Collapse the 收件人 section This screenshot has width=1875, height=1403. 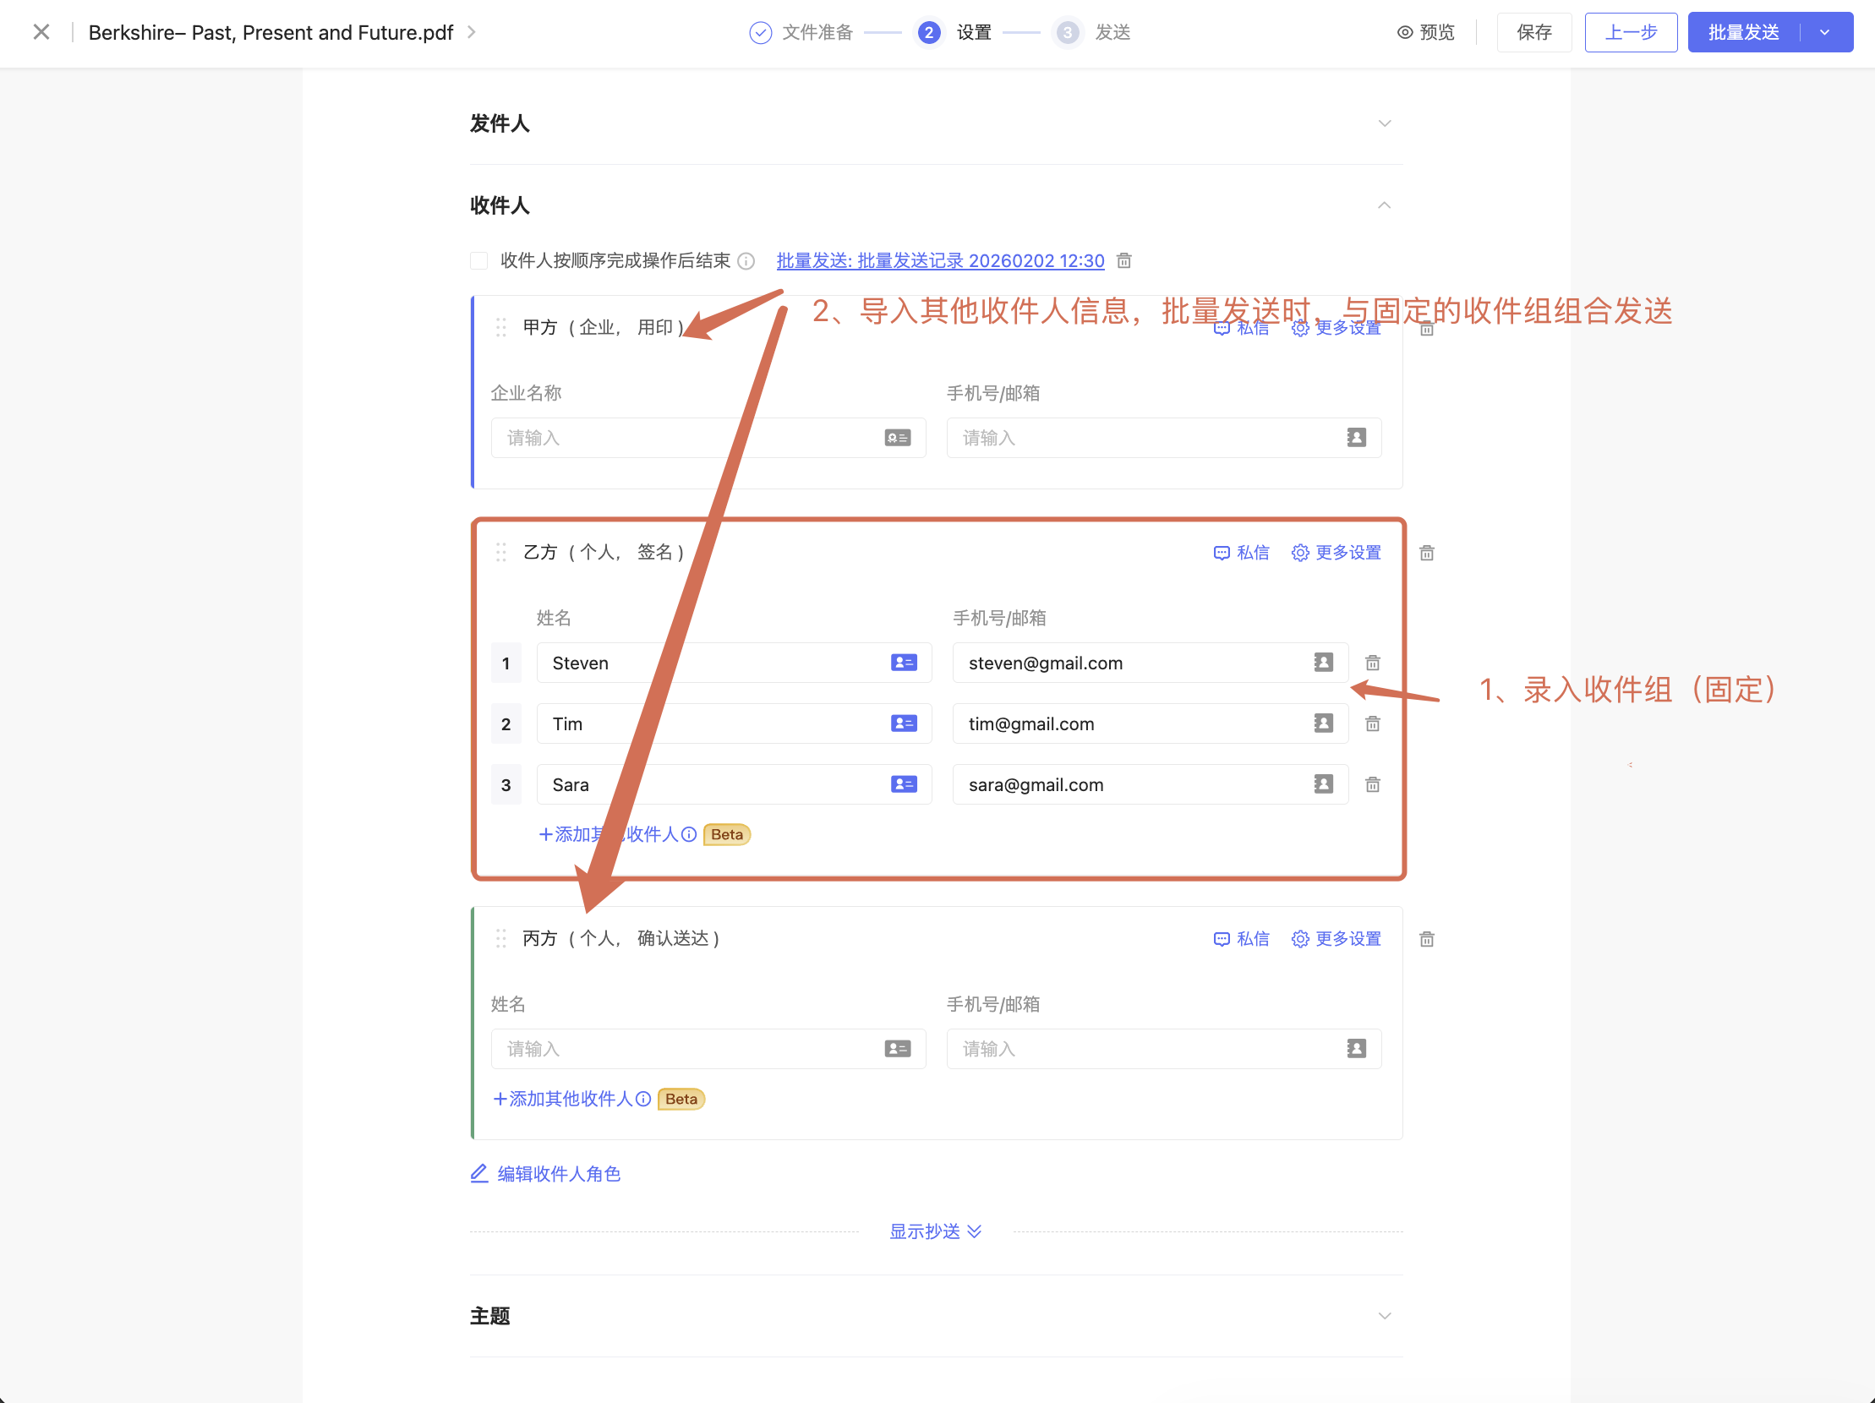click(1384, 205)
